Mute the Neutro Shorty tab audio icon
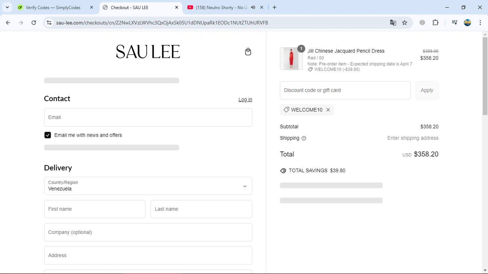The width and height of the screenshot is (488, 274). click(253, 7)
